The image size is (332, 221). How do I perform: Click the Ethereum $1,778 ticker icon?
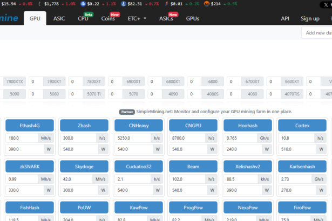tap(40, 4)
